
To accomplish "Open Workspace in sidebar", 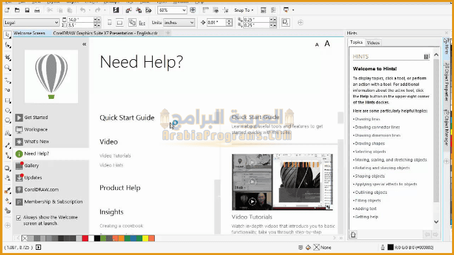I will (x=36, y=129).
